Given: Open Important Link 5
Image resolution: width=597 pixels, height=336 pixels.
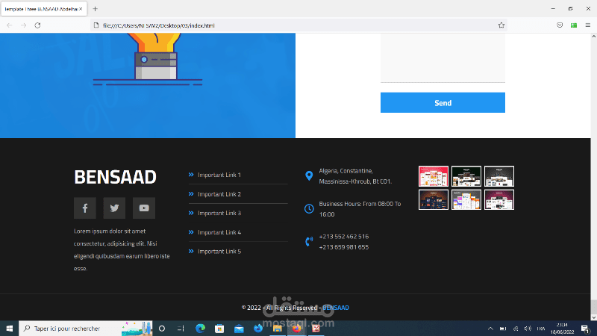Looking at the screenshot, I should tap(219, 252).
